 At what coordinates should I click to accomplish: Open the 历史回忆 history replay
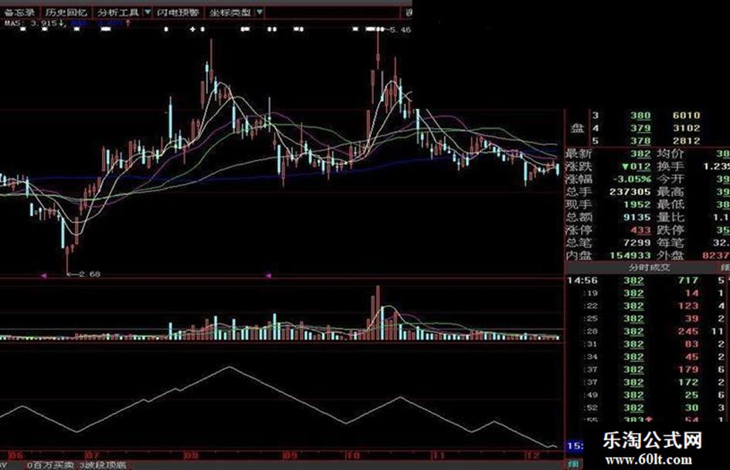point(66,12)
